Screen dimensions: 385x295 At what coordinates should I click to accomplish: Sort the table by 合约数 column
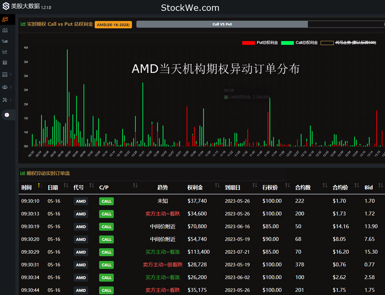click(325, 186)
